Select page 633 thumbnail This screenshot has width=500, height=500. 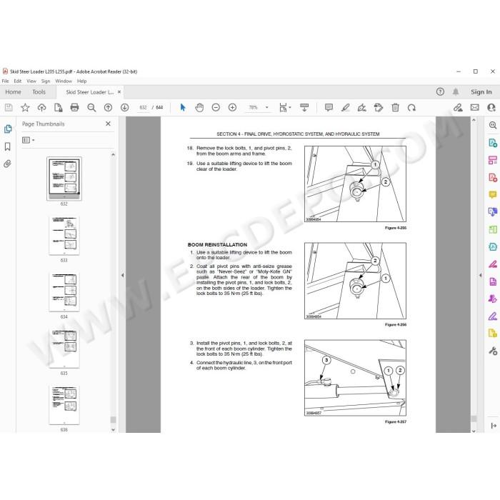pos(64,236)
